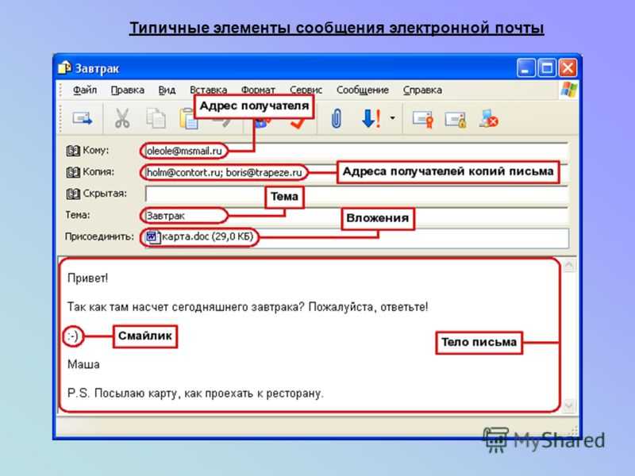Image resolution: width=635 pixels, height=476 pixels.
Task: Close the Завтрак message window
Action: tap(568, 68)
